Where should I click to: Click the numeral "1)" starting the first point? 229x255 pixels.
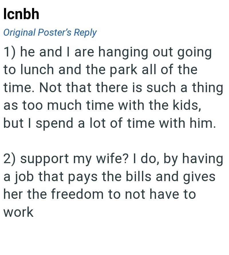[9, 52]
